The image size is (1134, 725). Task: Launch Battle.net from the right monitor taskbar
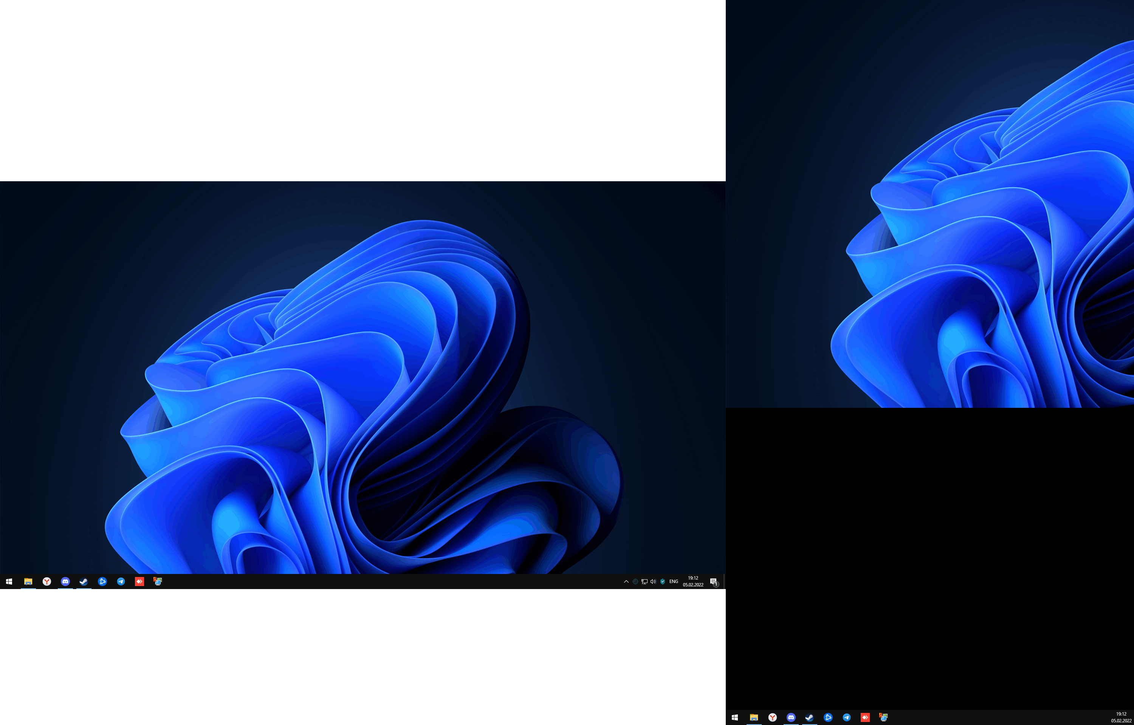pyautogui.click(x=828, y=718)
